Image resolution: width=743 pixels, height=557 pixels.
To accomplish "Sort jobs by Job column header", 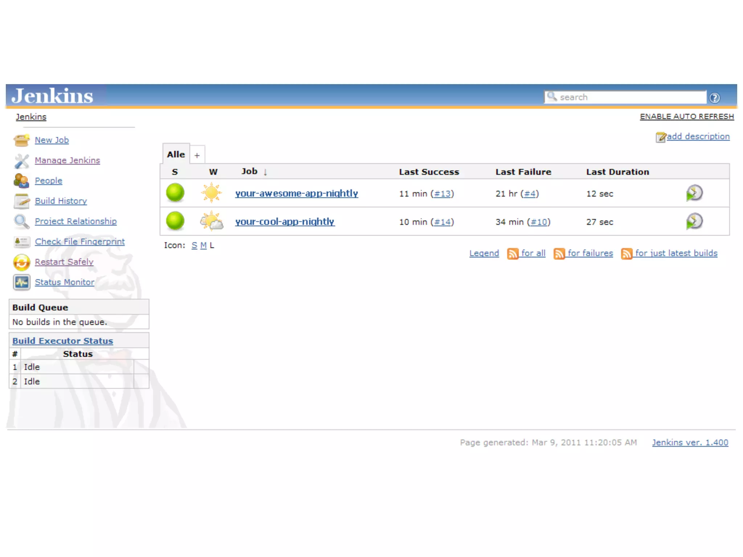I will pyautogui.click(x=250, y=172).
